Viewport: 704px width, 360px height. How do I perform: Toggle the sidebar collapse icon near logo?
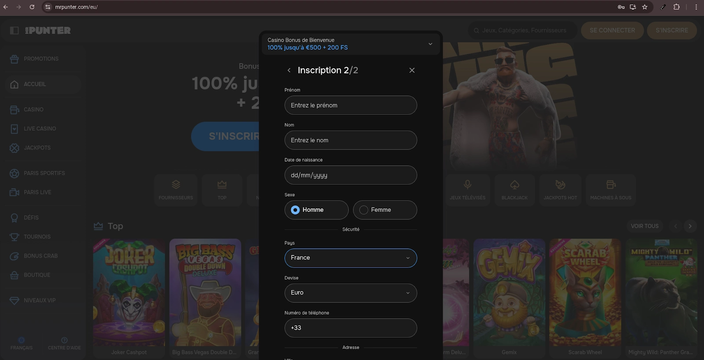pos(15,30)
